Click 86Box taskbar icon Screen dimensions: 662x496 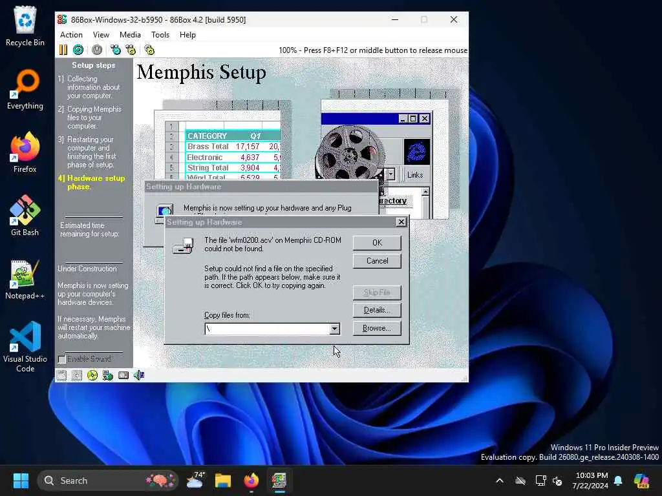point(279,480)
